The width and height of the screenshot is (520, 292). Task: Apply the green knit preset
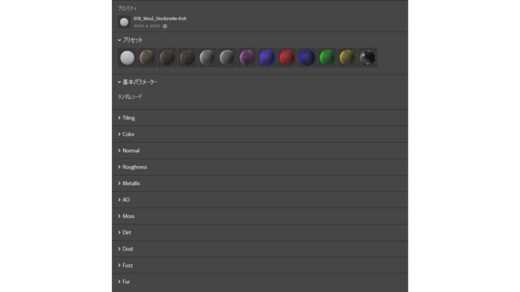328,58
